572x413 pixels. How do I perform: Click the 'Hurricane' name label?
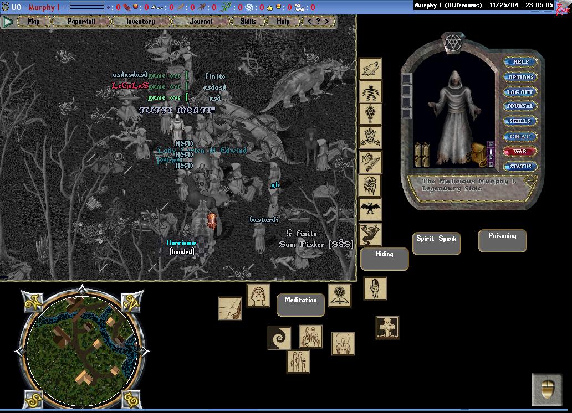tap(182, 243)
